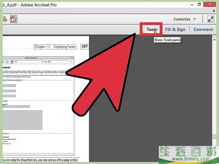Click the page number 297
This screenshot has width=219, height=164.
(85, 47)
